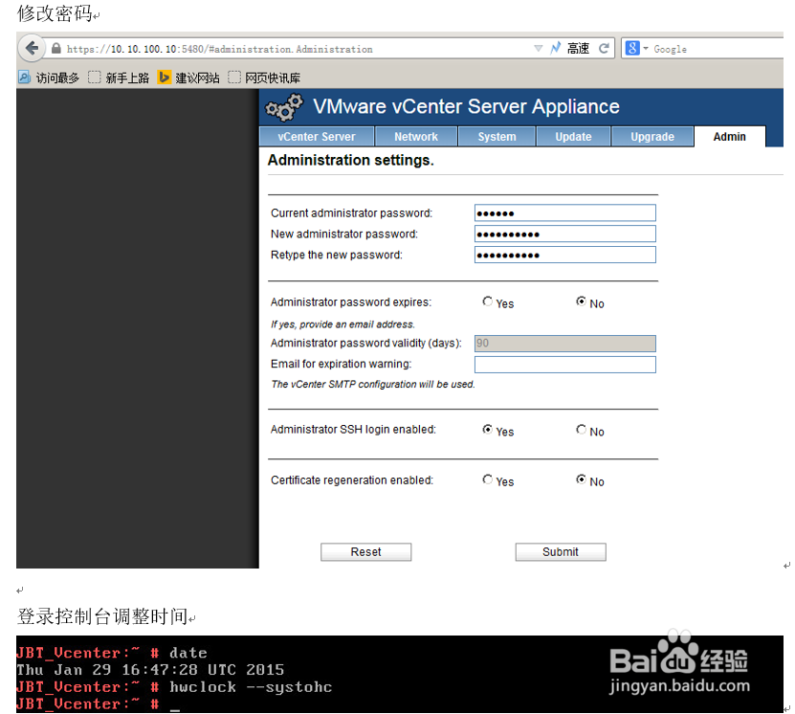Focus the New administrator password field

click(564, 234)
